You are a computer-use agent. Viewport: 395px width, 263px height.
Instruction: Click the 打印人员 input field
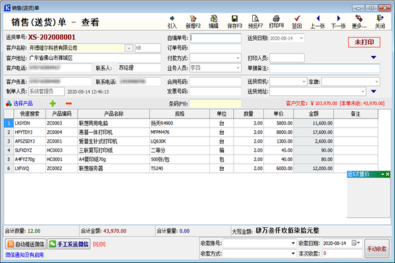click(x=287, y=58)
